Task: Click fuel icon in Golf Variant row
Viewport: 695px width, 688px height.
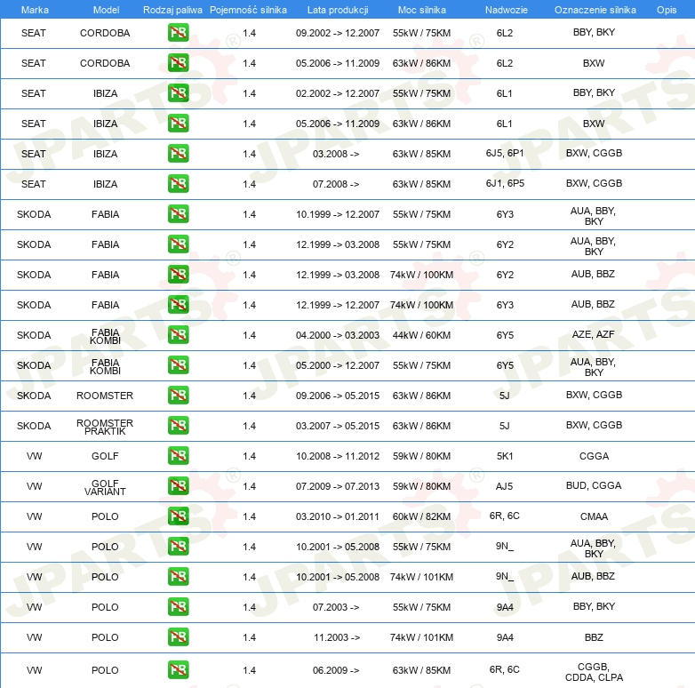Action: point(178,486)
